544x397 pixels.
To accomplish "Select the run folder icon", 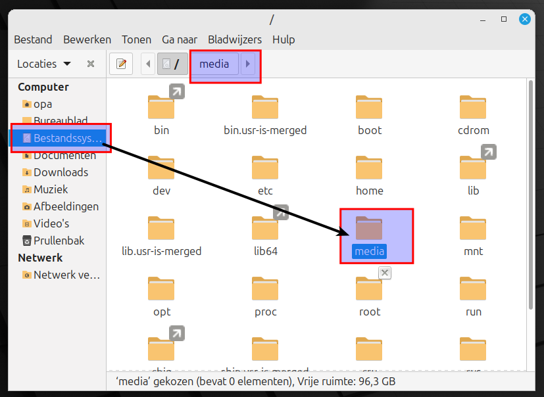I will point(473,289).
